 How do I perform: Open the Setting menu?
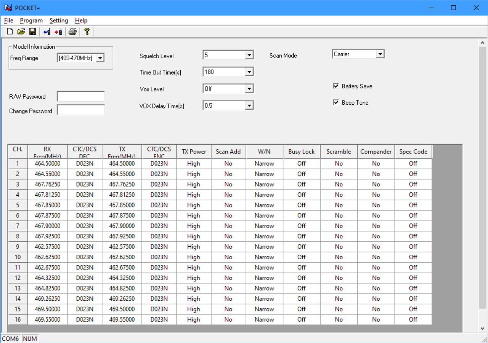point(59,21)
